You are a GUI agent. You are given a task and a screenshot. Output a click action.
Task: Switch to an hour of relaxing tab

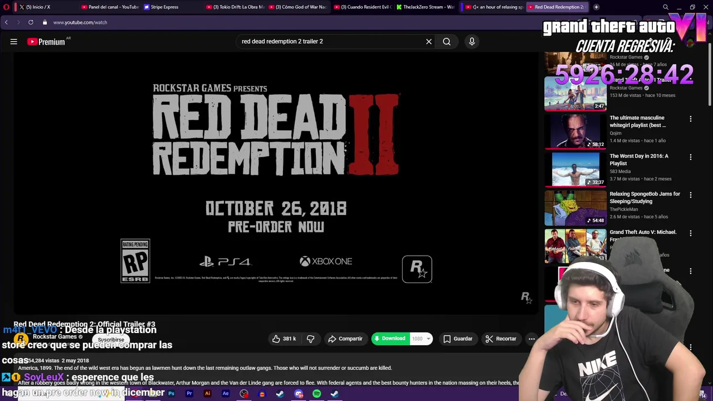click(x=494, y=7)
